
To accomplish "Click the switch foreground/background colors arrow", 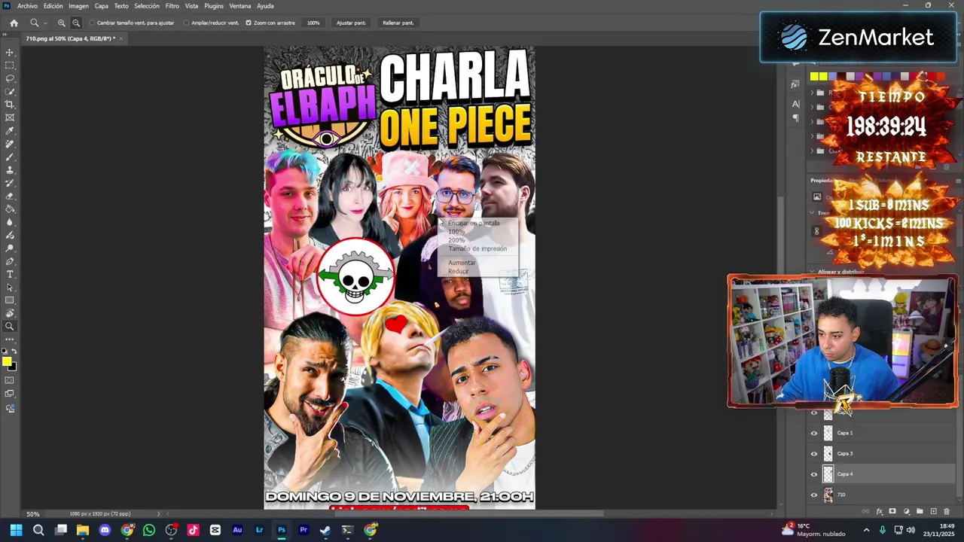I will [x=14, y=352].
